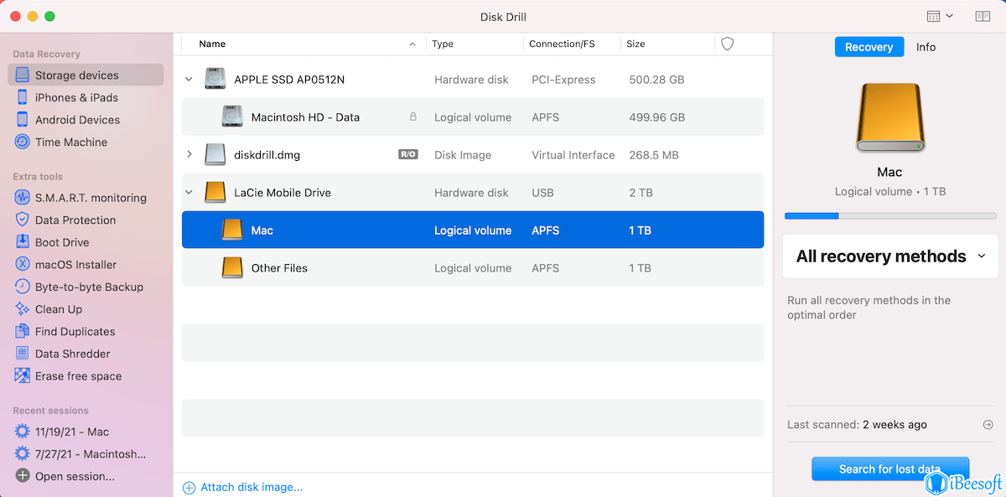Click Search for lost data button

click(x=890, y=469)
